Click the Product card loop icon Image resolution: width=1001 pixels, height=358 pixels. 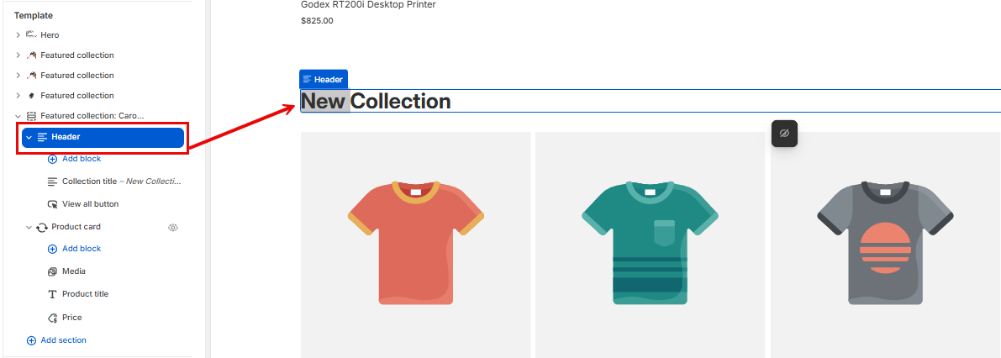click(x=41, y=227)
